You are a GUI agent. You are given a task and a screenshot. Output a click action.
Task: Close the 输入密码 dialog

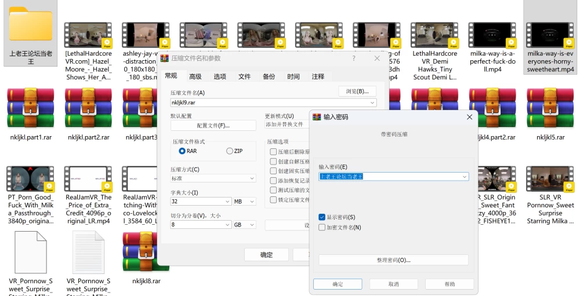pyautogui.click(x=469, y=117)
